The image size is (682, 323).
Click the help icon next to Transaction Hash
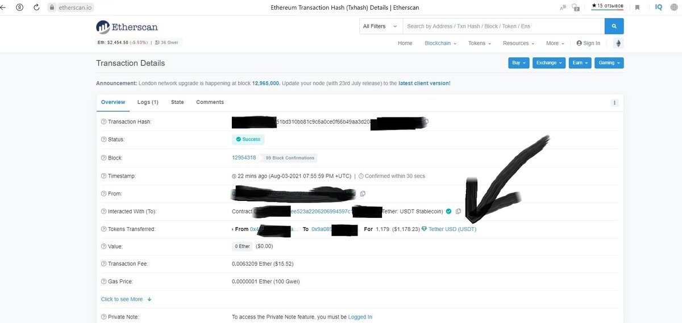[103, 121]
